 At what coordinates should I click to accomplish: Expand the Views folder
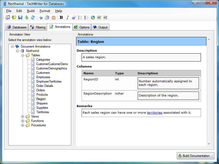coord(23,116)
